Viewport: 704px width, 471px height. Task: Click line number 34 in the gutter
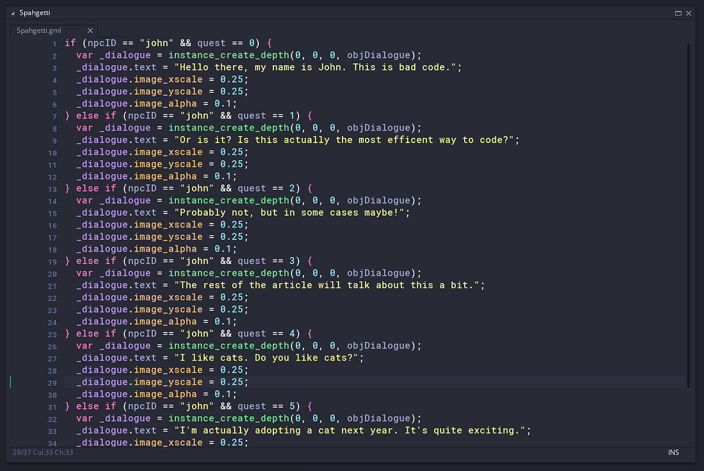click(52, 443)
